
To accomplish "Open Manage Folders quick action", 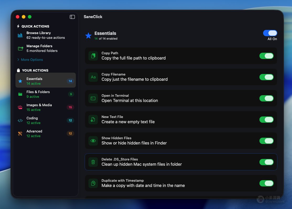I will 46,48.
